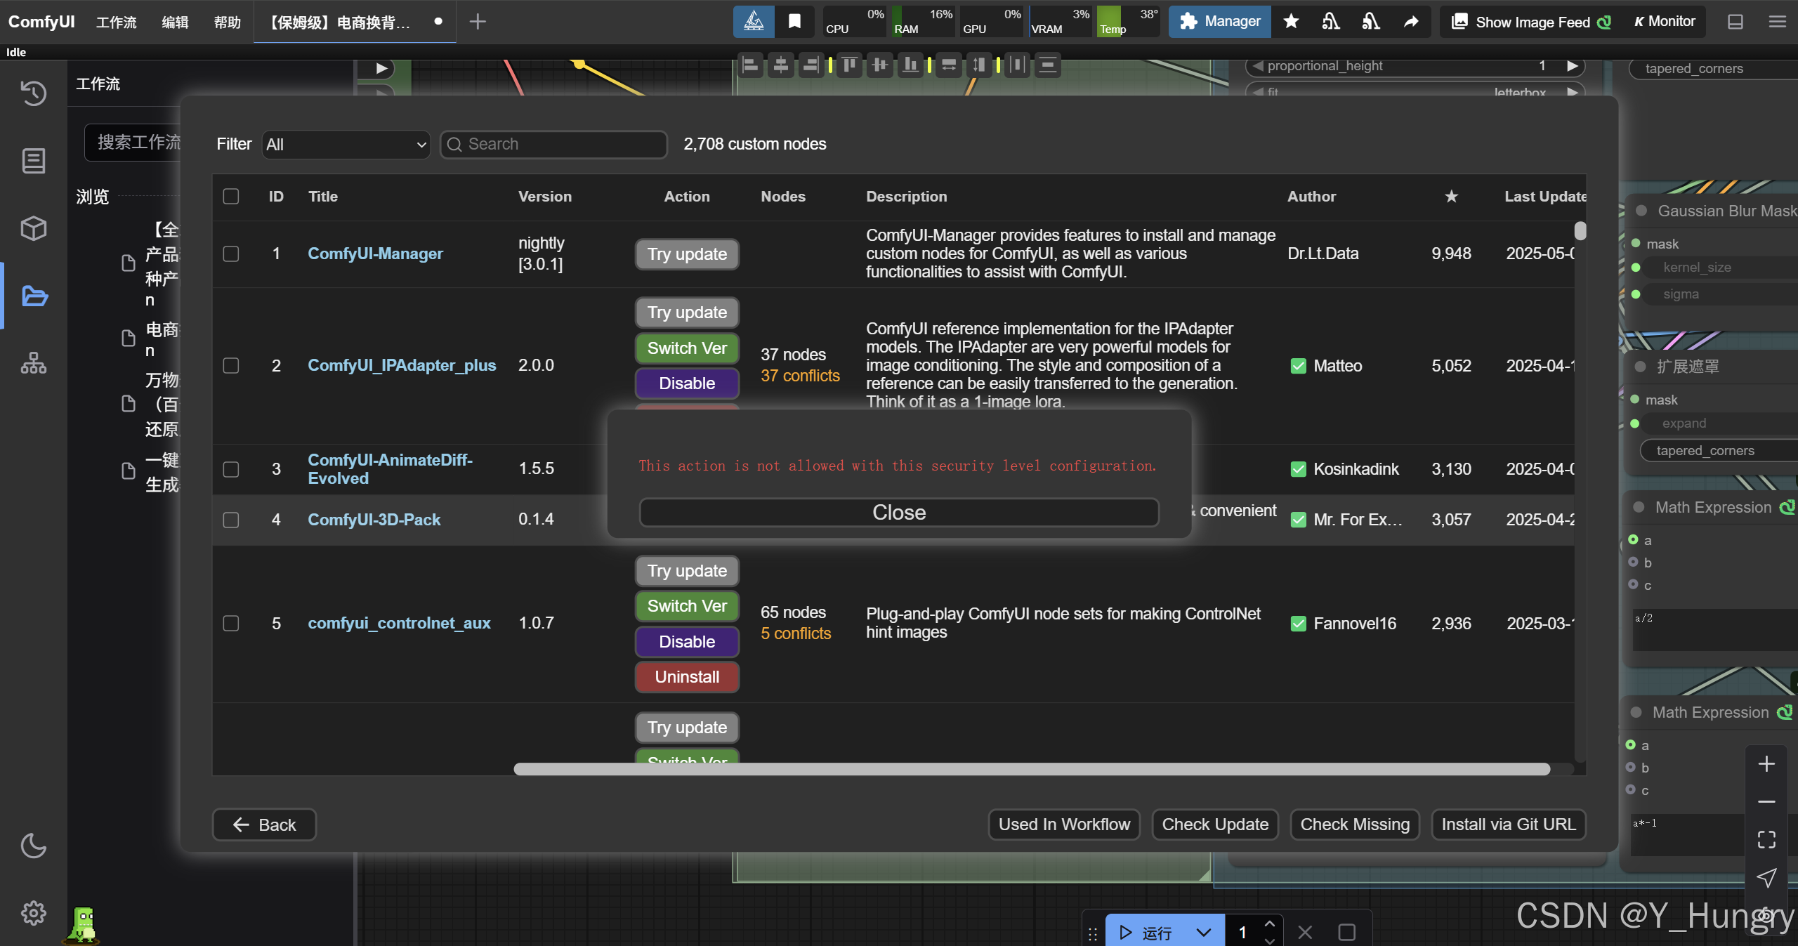
Task: Open the model library tree icon
Action: (33, 363)
